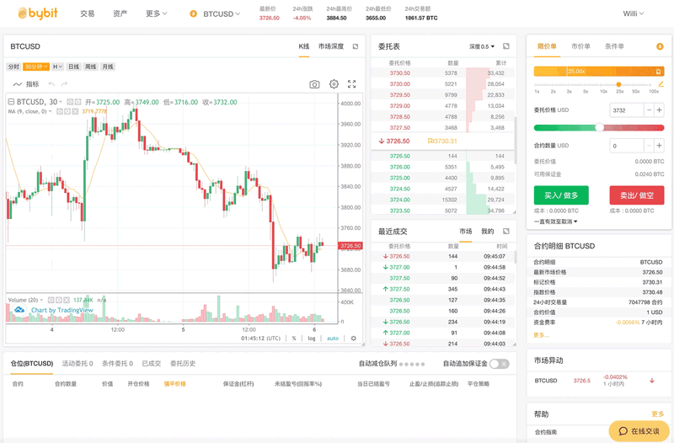Open the BTCUSD trading pair dropdown
Screen dimensions: 674x443
pos(222,14)
